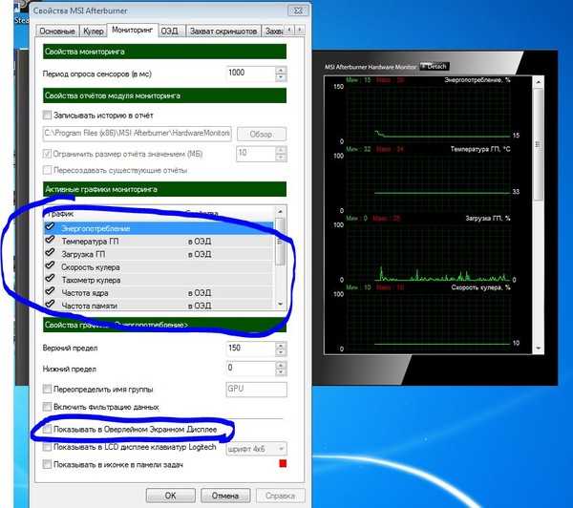
Task: Click the Hardware Monitor scroll-up arrow
Action: tap(539, 82)
